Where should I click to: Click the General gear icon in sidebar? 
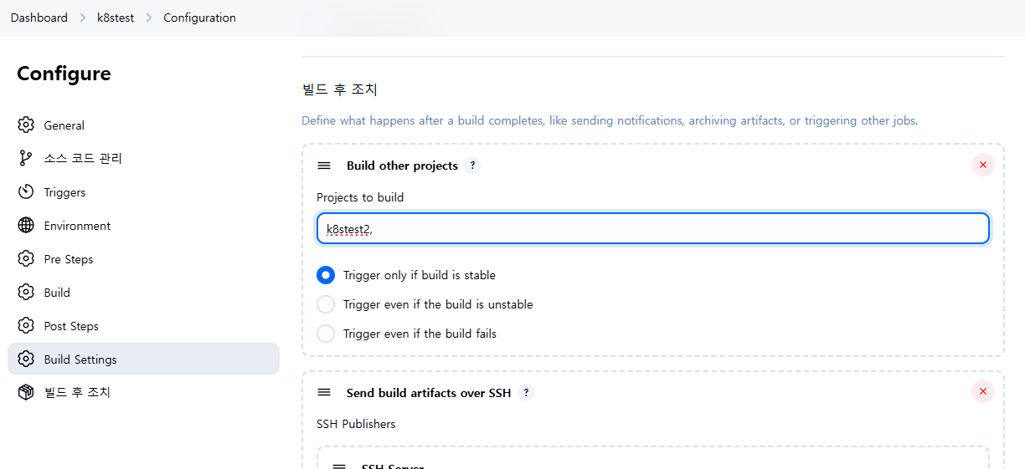click(x=26, y=125)
